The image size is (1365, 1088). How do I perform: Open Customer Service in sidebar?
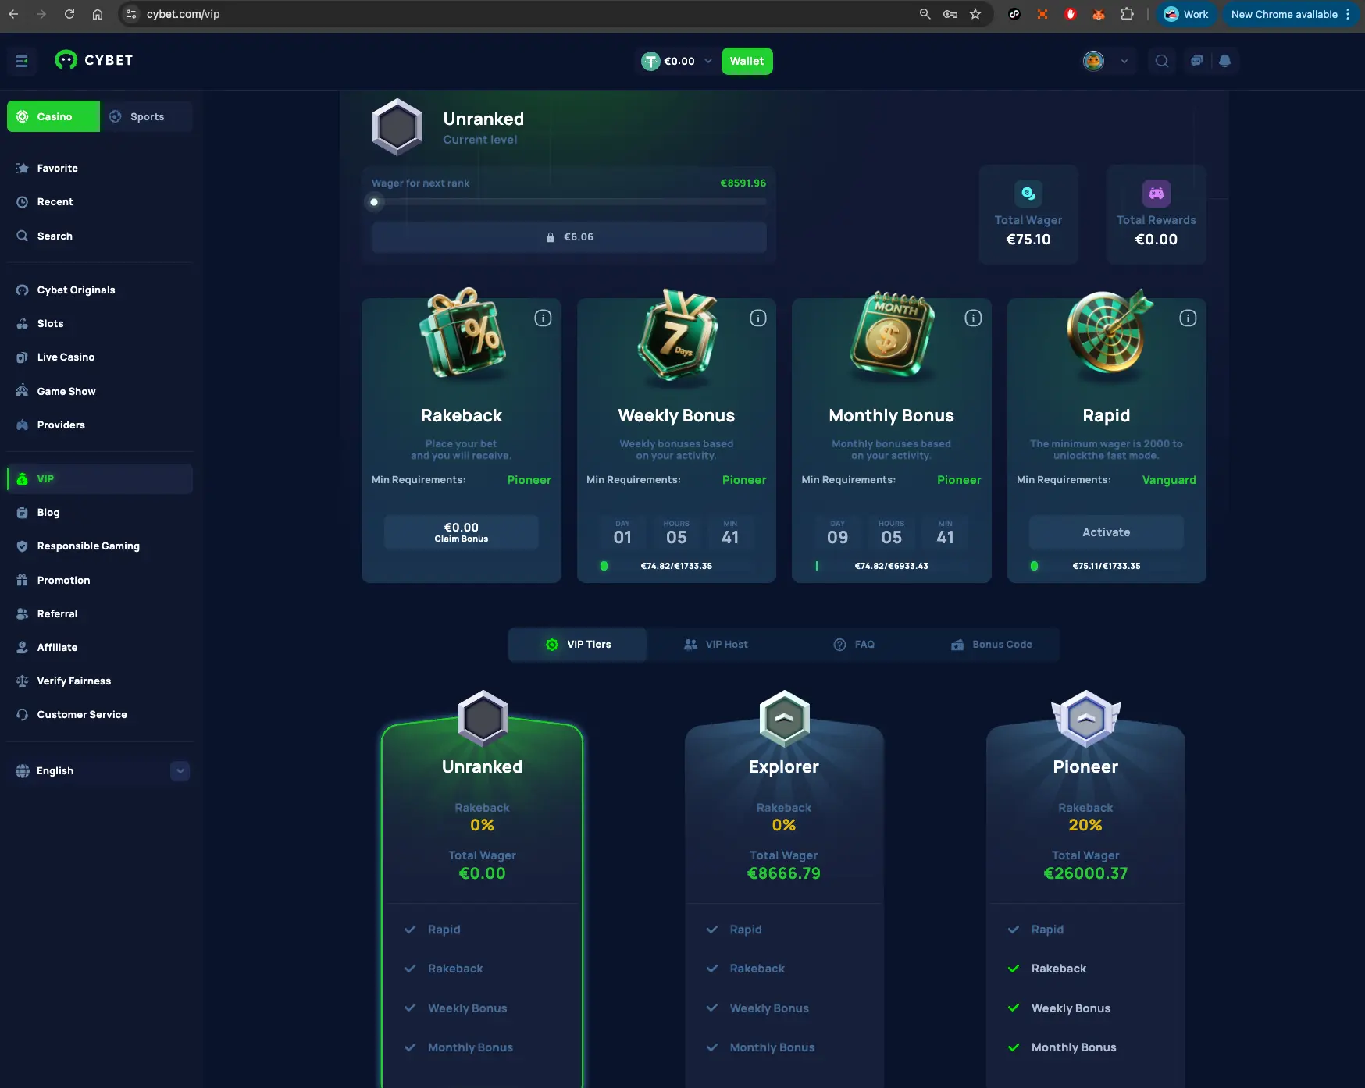tap(100, 714)
